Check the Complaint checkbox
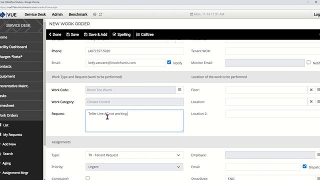 click(87, 178)
